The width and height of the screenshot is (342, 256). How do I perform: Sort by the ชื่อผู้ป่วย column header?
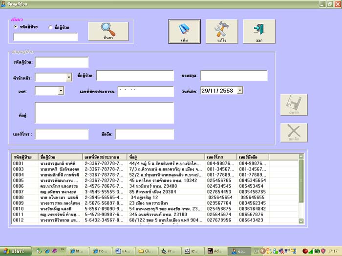[61, 157]
